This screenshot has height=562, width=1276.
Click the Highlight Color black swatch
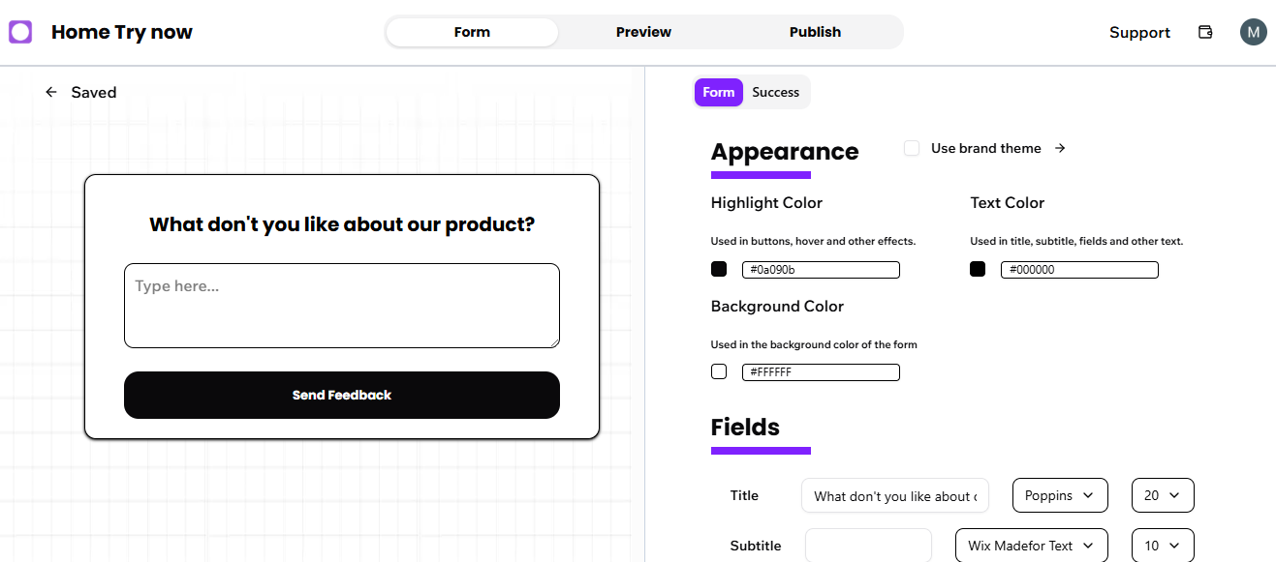(x=719, y=269)
